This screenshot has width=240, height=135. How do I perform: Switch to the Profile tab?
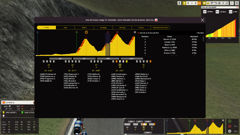coord(46,27)
